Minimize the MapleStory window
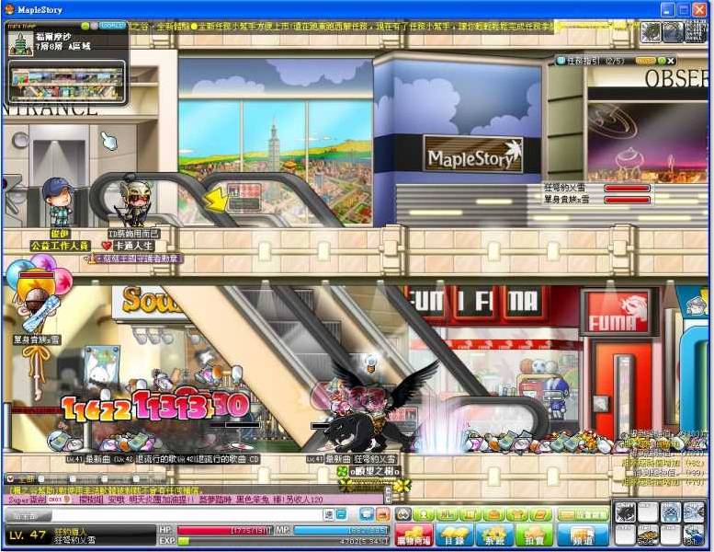Image resolution: width=714 pixels, height=552 pixels. pos(668,9)
